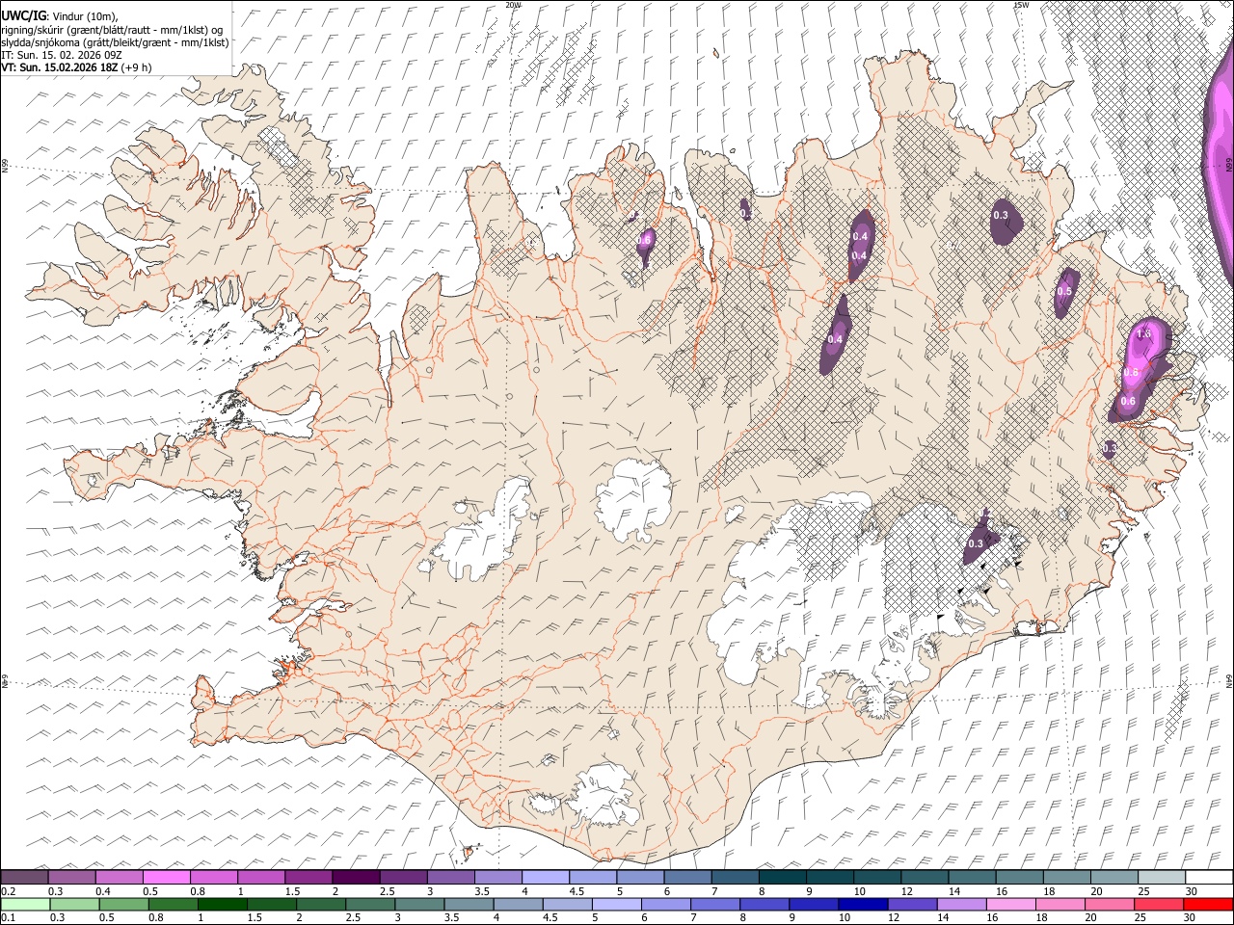Click upper scale swatch between 6 and 7
The height and width of the screenshot is (925, 1234).
(686, 877)
